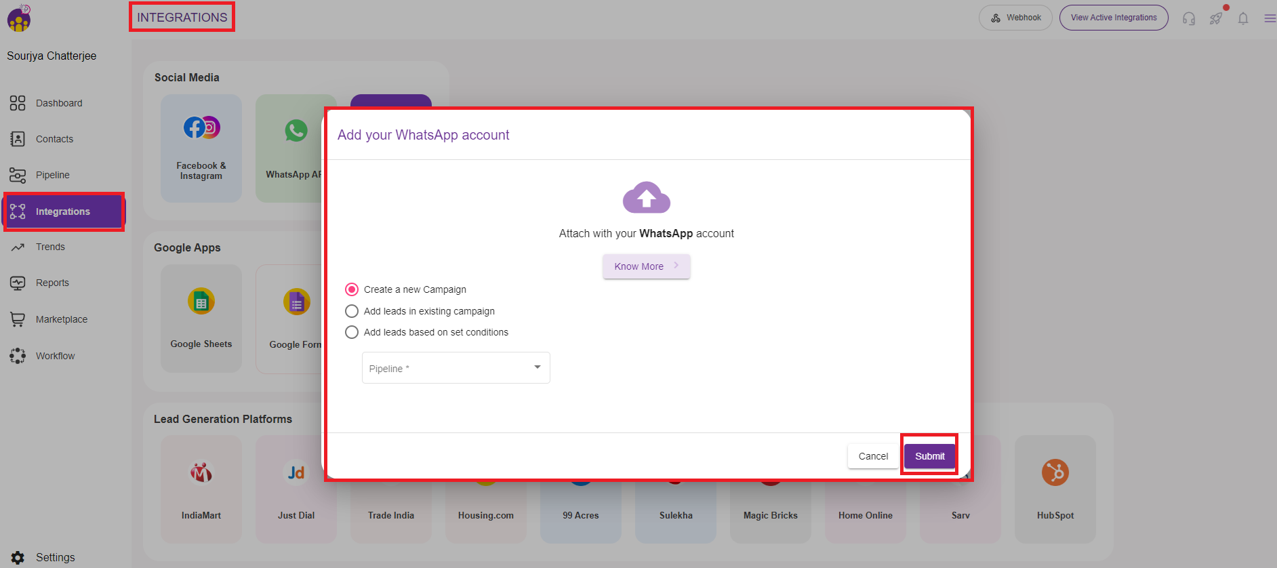1277x568 pixels.
Task: Select Add leads in existing campaign
Action: tap(352, 311)
